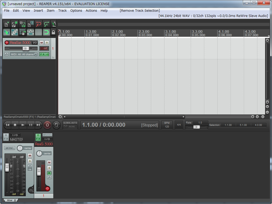The height and width of the screenshot is (204, 272).
Task: Click the horizontal zoom-in plus button
Action: pos(257,117)
